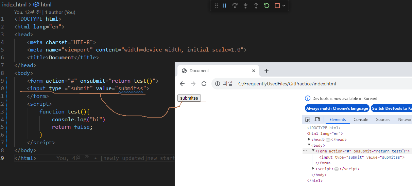Click the ellipsis inside script element

tap(337, 169)
